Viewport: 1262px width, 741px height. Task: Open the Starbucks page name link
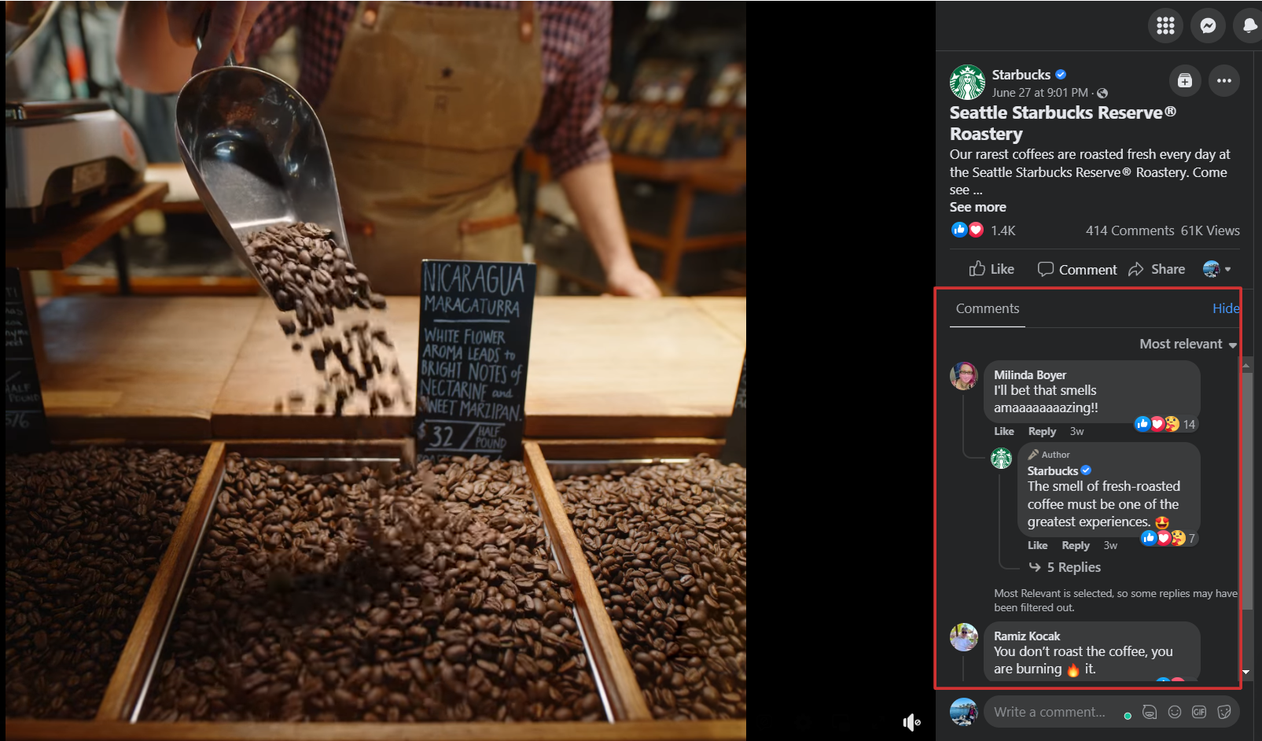(1021, 75)
